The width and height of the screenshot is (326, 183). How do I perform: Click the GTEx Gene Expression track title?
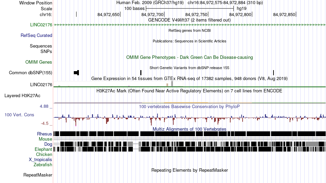[x=189, y=79]
